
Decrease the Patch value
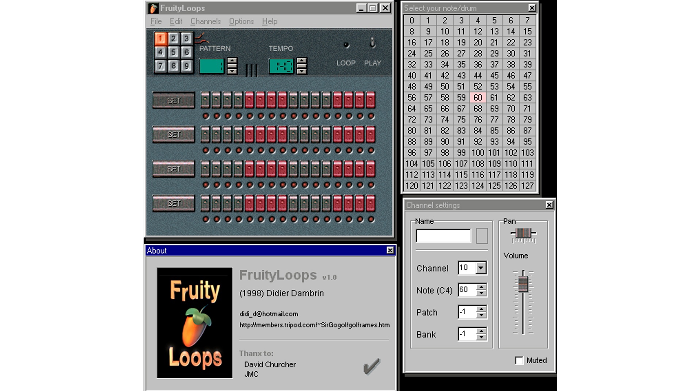[481, 315]
